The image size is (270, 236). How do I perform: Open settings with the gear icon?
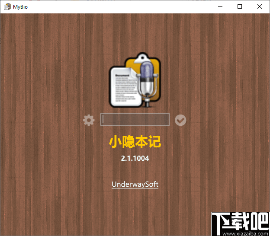pos(89,120)
